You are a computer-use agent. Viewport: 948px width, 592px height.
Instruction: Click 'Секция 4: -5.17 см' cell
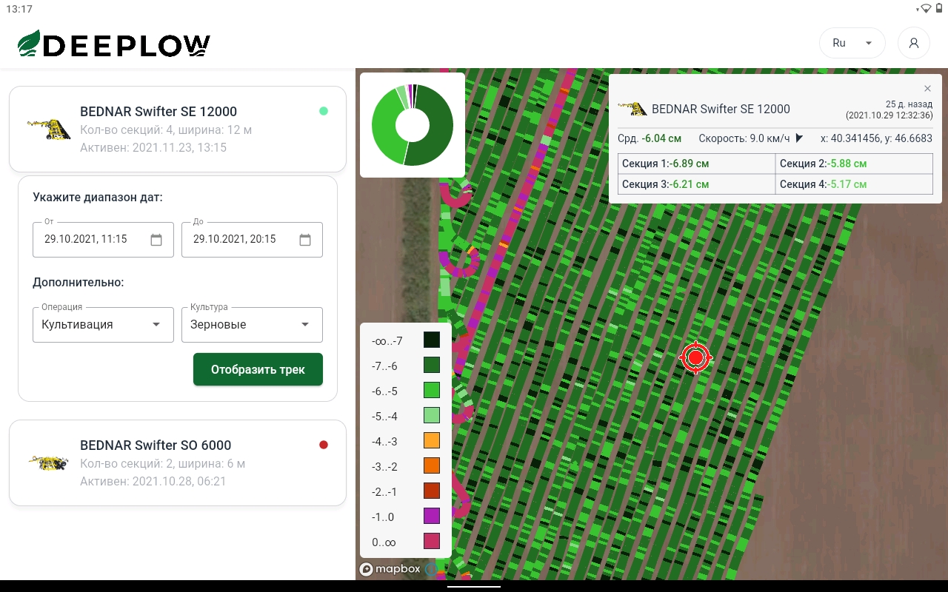[x=854, y=184]
